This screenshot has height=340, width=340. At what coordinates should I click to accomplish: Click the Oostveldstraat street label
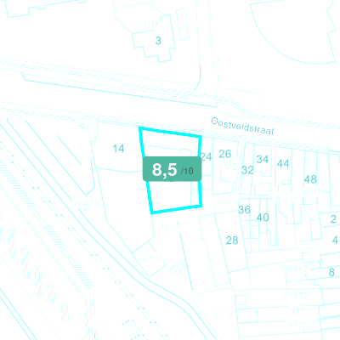(242, 126)
